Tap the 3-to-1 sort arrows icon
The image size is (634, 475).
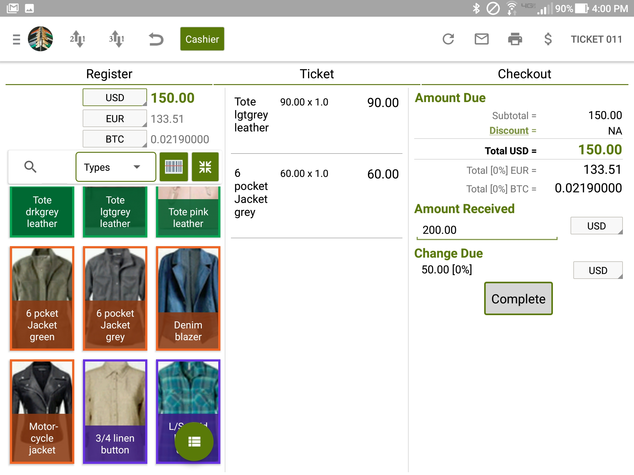coord(117,39)
